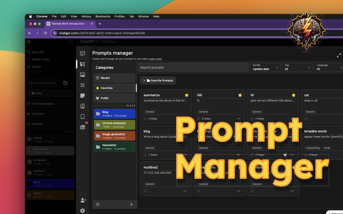The height and width of the screenshot is (214, 343).
Task: Open the Tag filter dropdown
Action: (x=297, y=67)
